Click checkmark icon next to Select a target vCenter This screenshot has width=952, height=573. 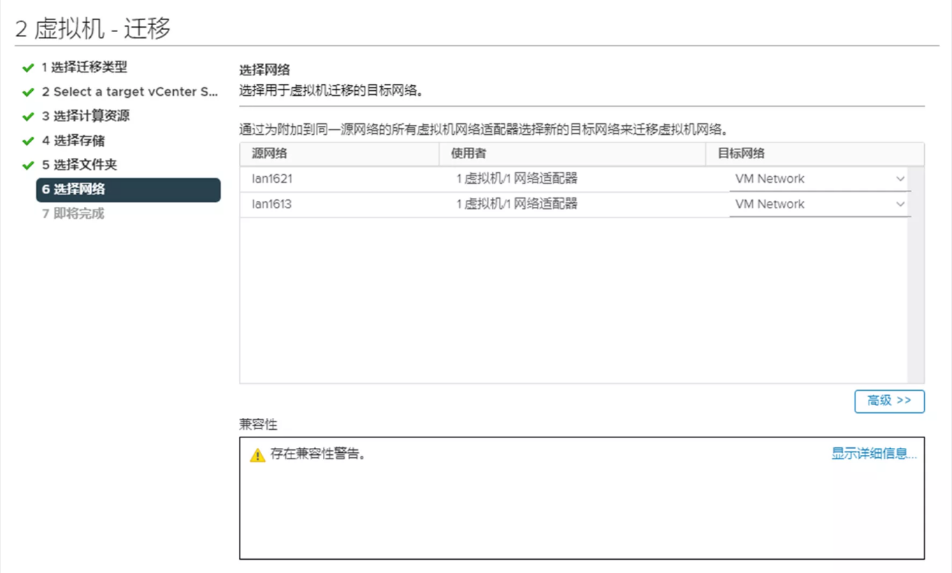pos(28,92)
